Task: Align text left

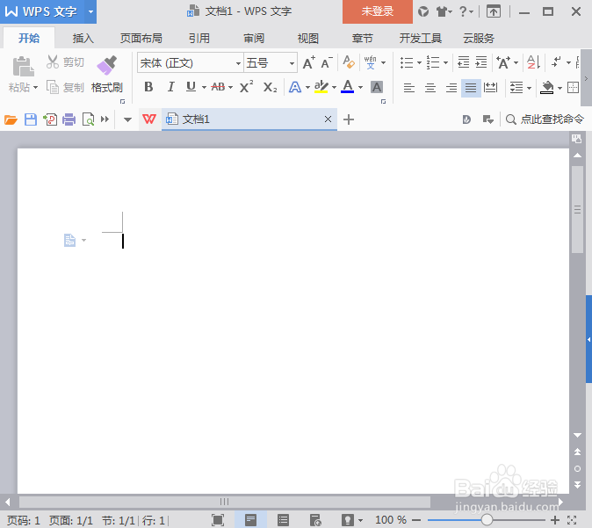Action: coord(409,88)
